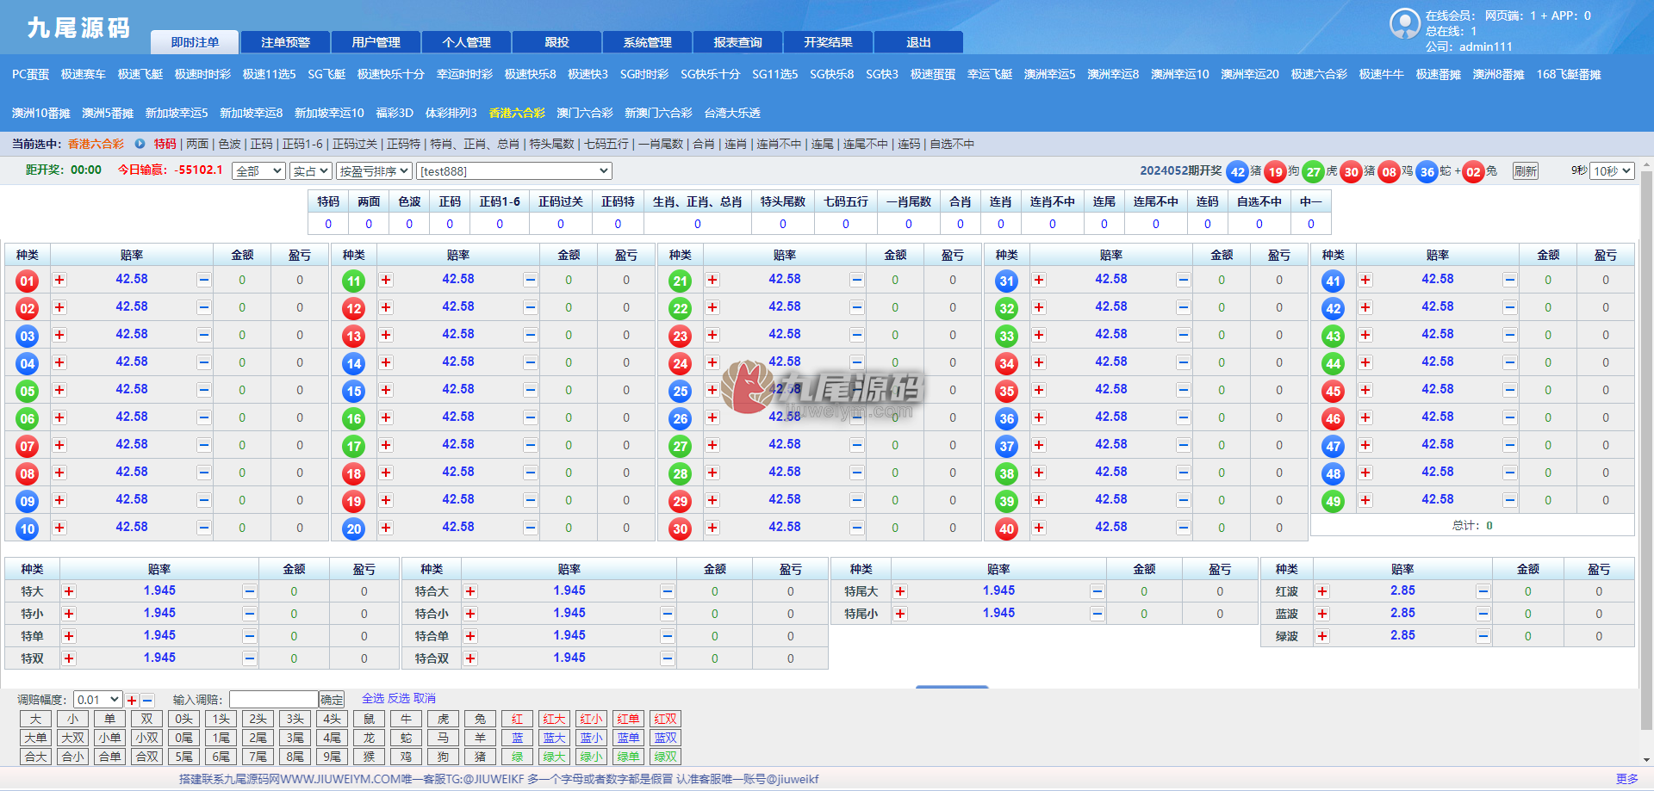Viewport: 1654px width, 791px height.
Task: Click the plus icon for number 01
Action: (59, 280)
